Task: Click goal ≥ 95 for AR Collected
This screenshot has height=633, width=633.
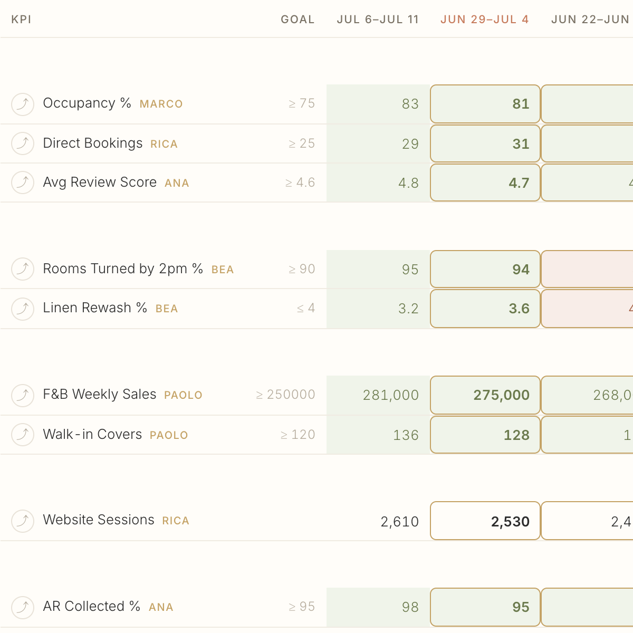Action: point(302,607)
